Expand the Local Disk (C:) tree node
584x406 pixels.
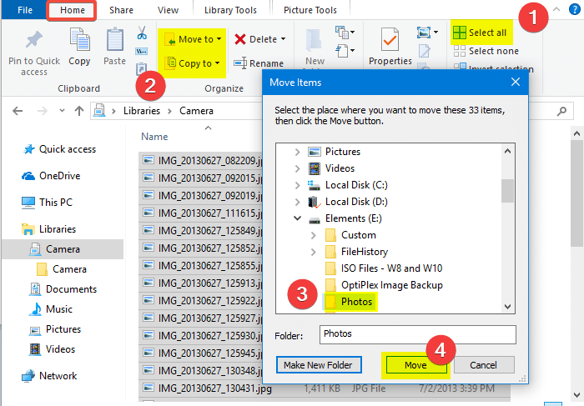(299, 185)
